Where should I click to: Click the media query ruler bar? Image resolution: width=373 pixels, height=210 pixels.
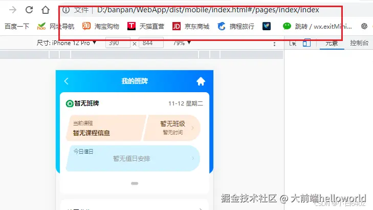coord(142,54)
